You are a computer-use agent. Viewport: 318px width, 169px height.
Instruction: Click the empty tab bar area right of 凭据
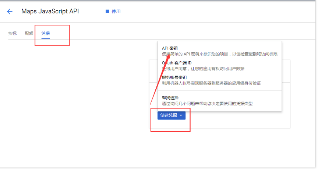110,33
